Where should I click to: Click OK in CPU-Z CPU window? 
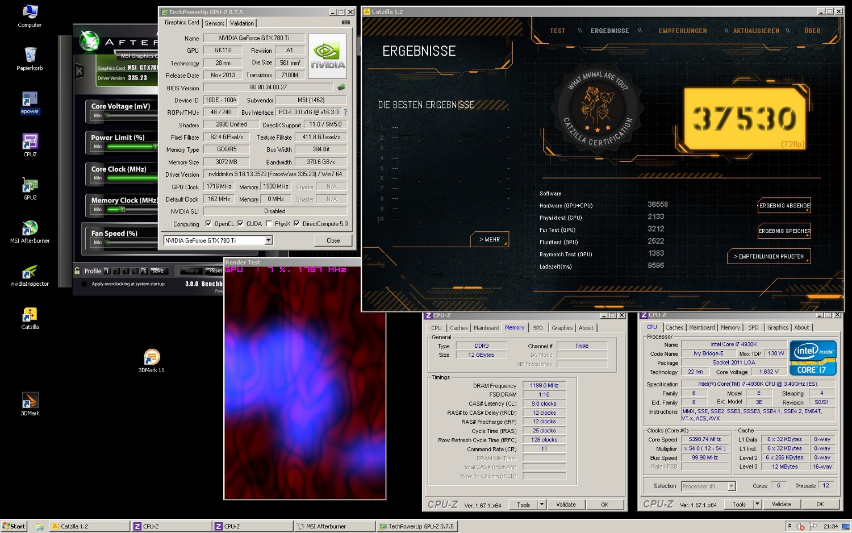pos(820,504)
